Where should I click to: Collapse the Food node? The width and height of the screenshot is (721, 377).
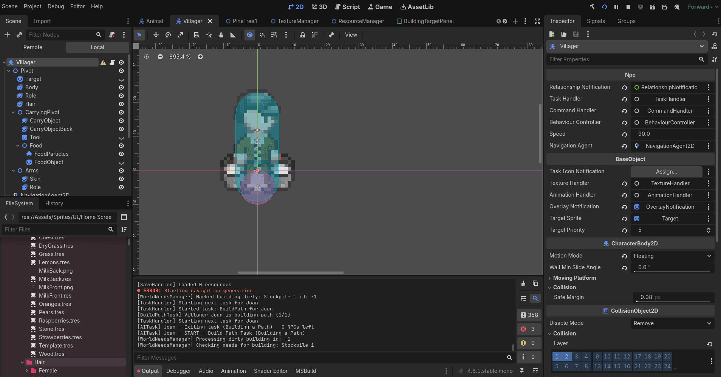click(18, 146)
